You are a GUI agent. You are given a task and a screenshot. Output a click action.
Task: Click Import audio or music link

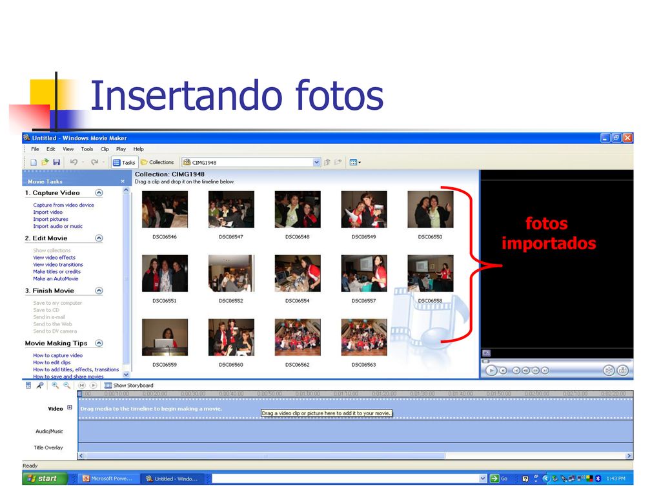(57, 227)
